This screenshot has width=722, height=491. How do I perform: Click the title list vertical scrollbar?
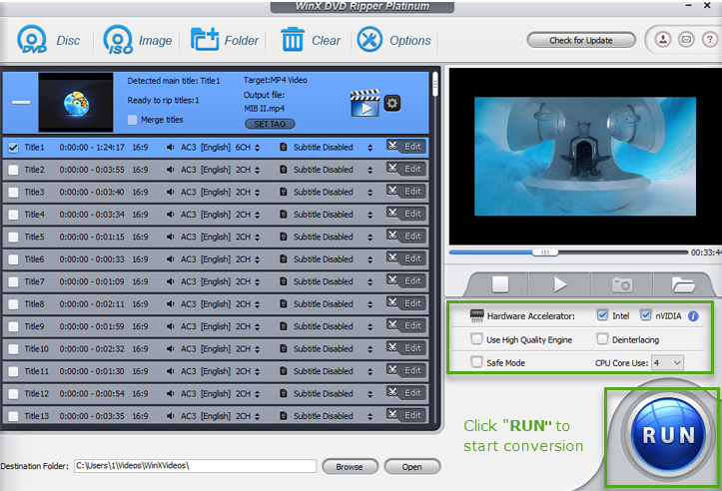[435, 86]
